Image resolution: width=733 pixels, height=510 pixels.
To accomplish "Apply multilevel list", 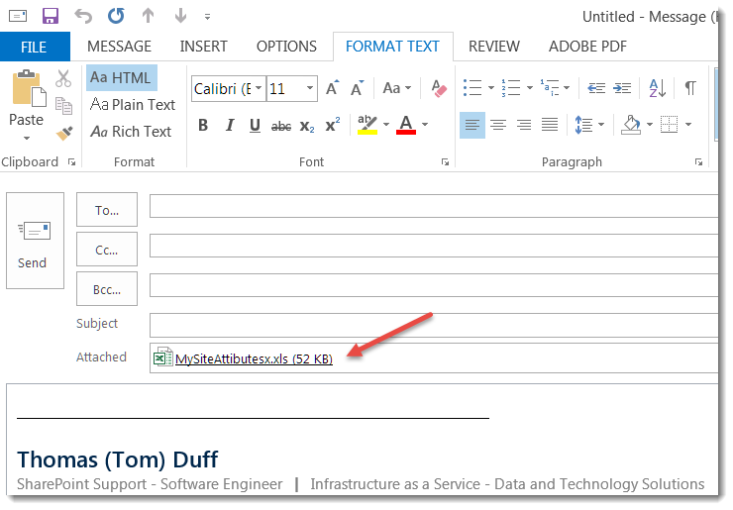I will coord(550,87).
